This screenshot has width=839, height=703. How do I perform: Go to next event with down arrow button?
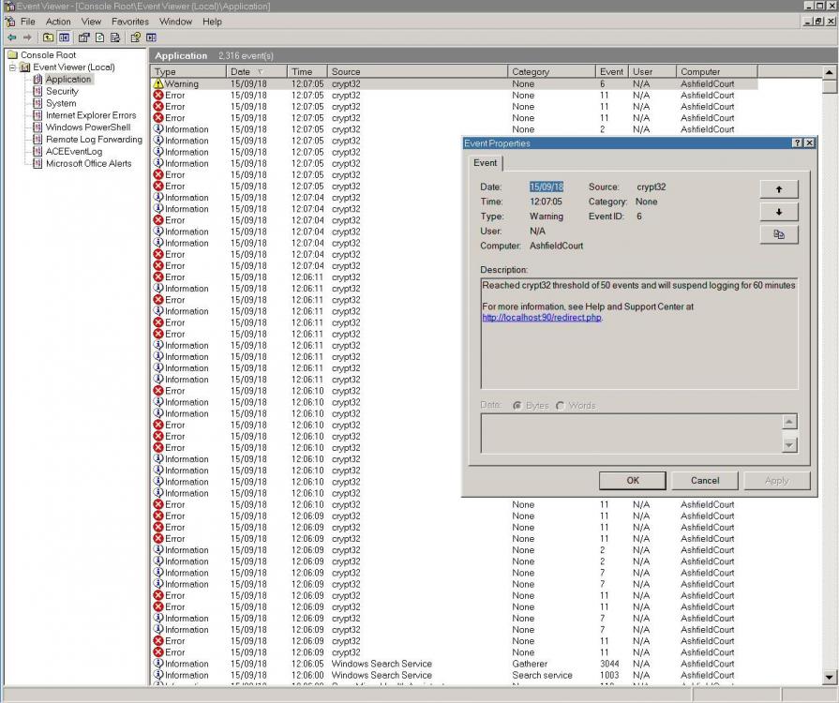point(778,212)
